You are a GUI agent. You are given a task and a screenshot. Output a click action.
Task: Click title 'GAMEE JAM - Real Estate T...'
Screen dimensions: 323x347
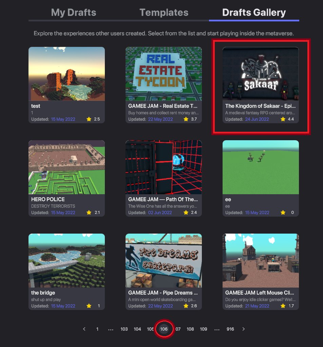tap(163, 106)
